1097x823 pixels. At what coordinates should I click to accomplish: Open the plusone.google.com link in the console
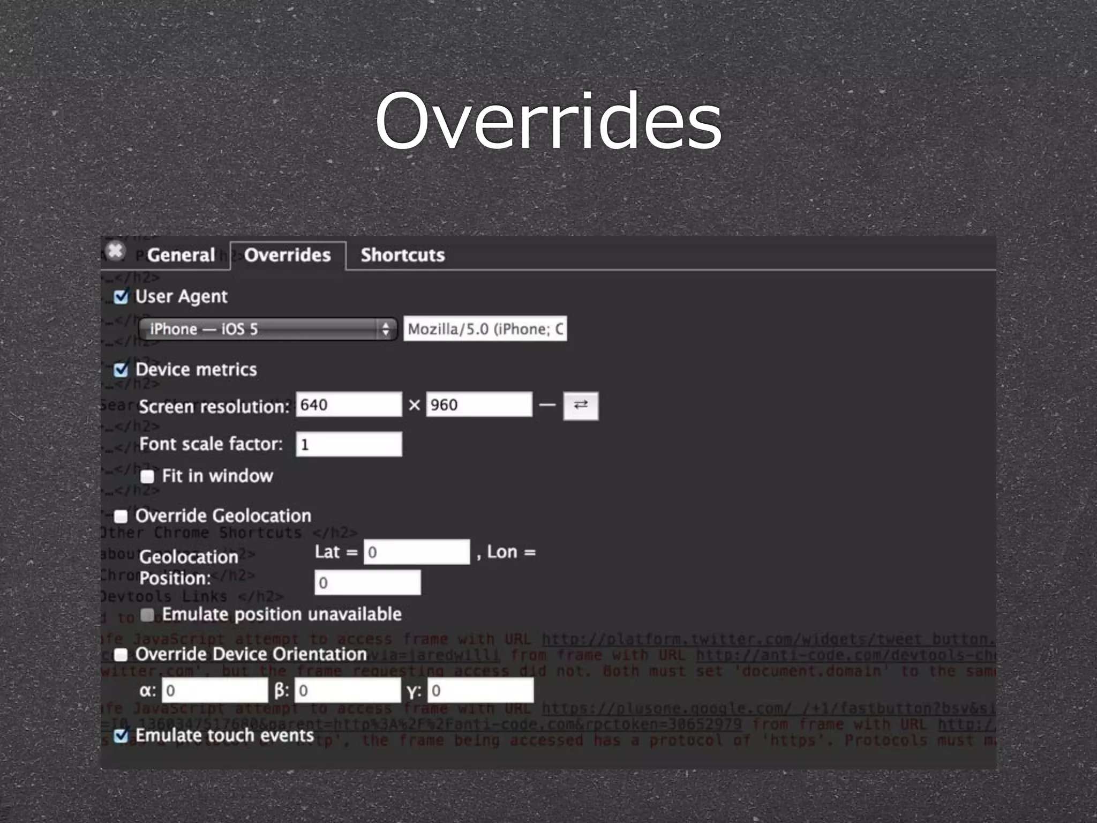pos(769,708)
